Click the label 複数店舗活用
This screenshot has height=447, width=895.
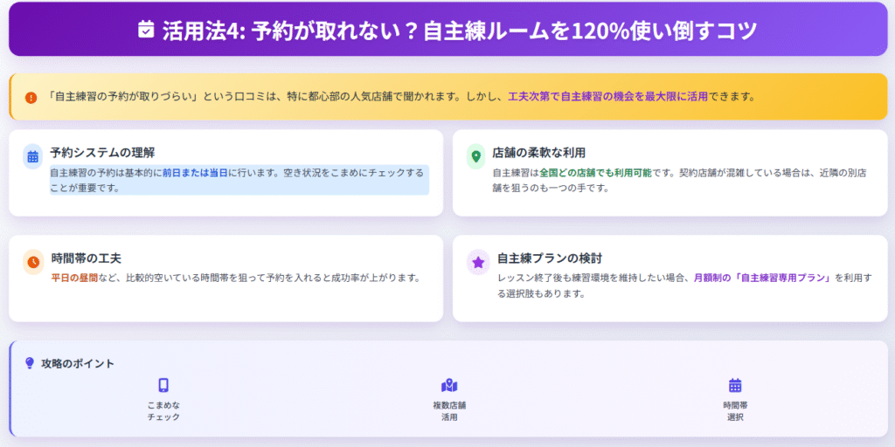point(449,411)
